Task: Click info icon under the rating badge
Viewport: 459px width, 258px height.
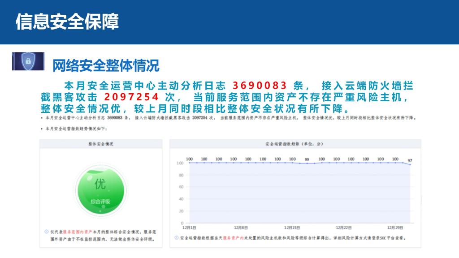Action: click(x=46, y=232)
